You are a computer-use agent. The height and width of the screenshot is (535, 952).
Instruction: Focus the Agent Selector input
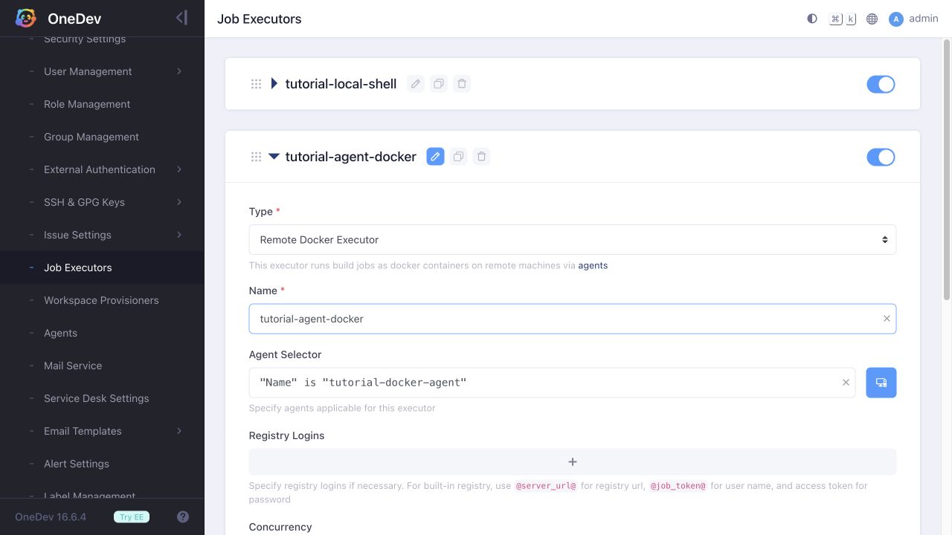click(552, 383)
